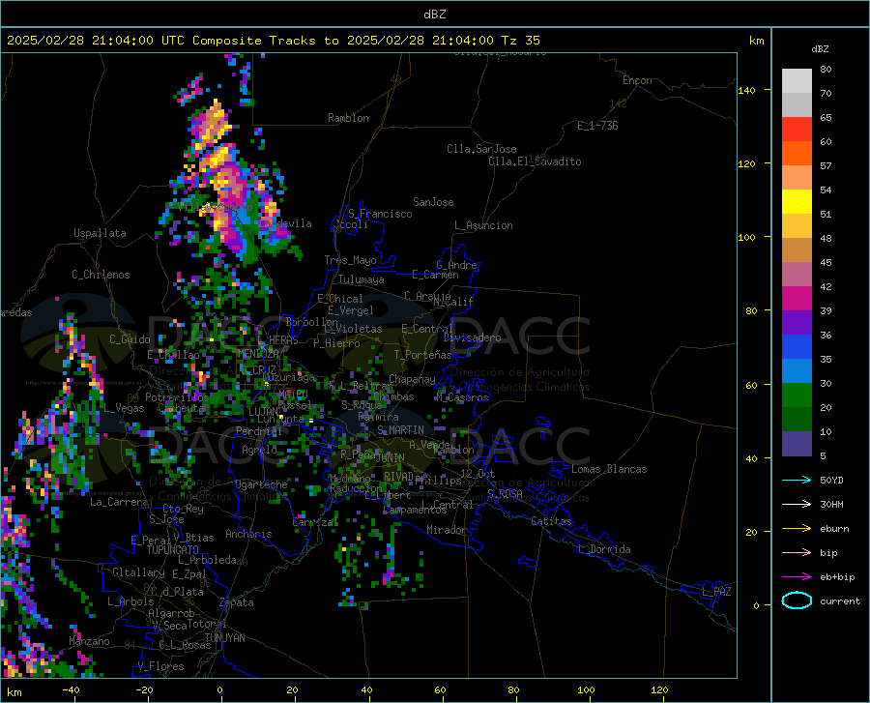The width and height of the screenshot is (870, 703).
Task: Click the '140' km tick on right axis
Action: pos(746,90)
